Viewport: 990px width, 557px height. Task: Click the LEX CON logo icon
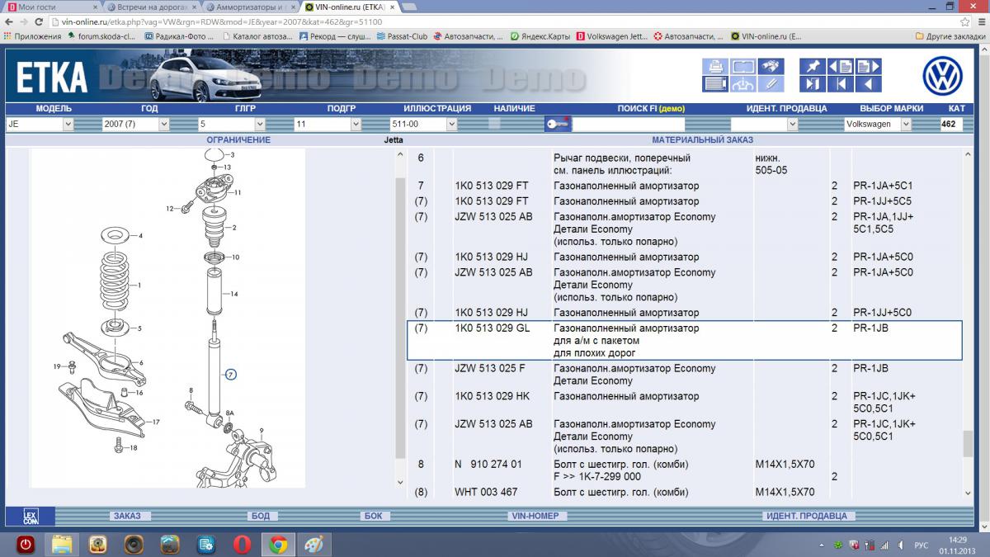[32, 516]
